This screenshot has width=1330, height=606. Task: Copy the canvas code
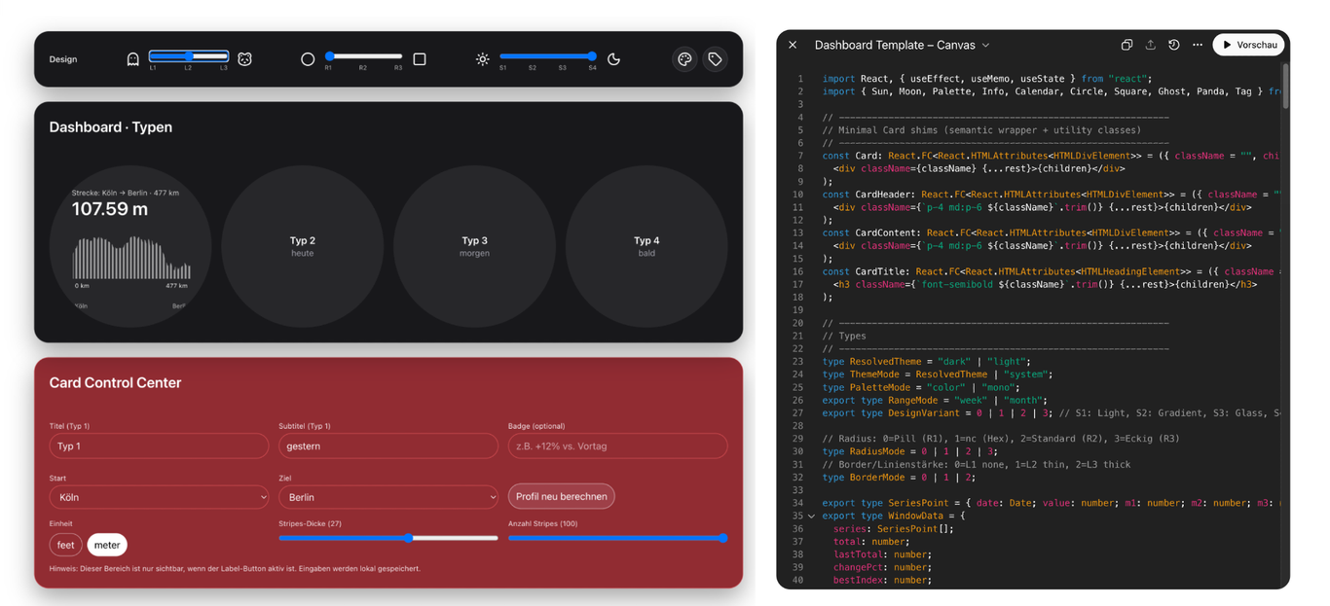click(x=1127, y=45)
